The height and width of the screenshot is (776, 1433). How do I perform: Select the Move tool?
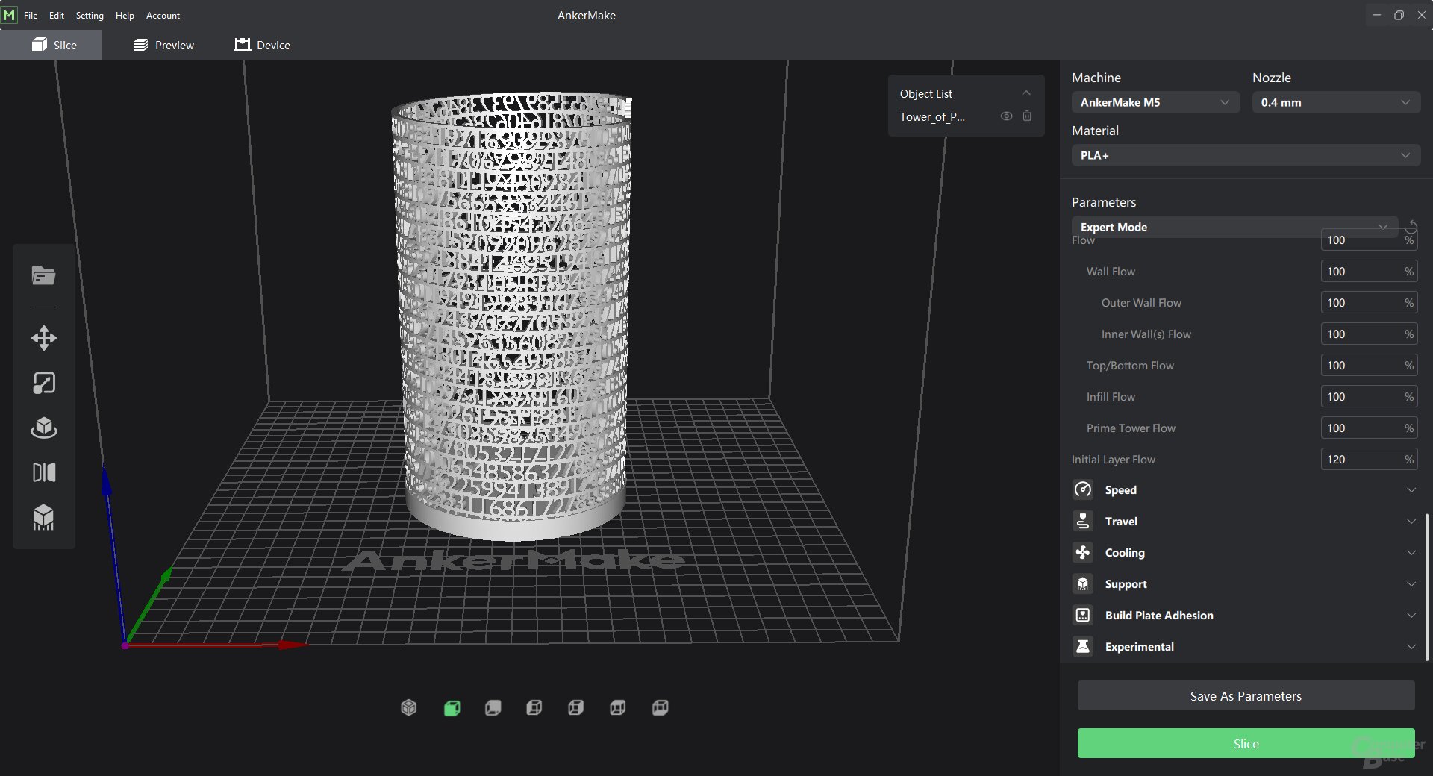[x=44, y=338]
